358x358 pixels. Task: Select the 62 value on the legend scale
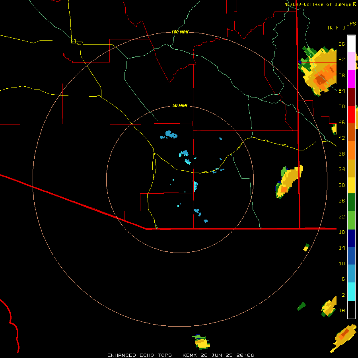[x=342, y=60]
